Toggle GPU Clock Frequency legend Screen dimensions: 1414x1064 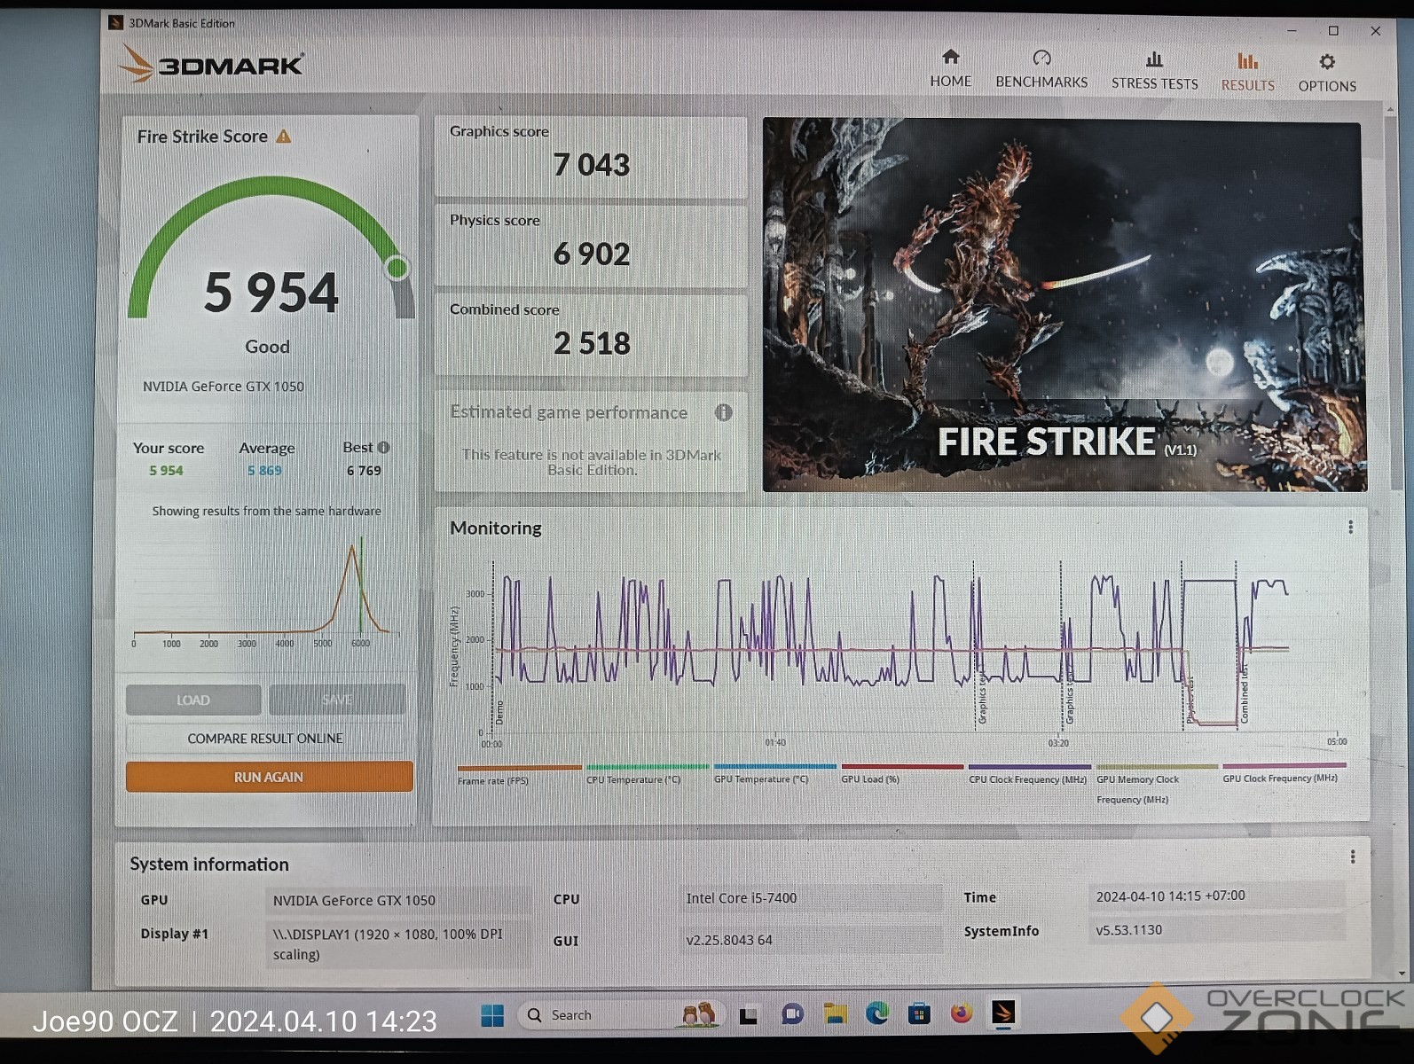[1284, 772]
